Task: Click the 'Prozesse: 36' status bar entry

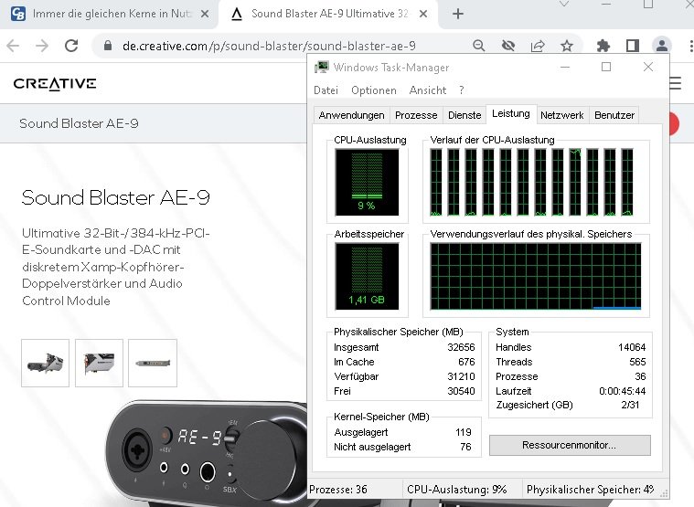Action: click(x=338, y=490)
